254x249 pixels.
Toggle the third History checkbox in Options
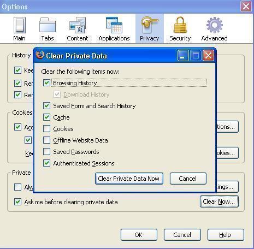point(17,95)
